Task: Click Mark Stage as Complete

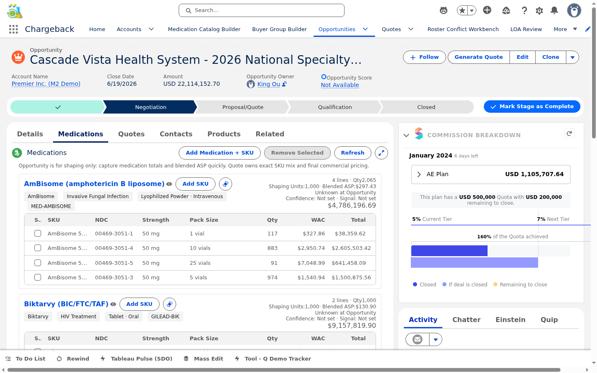Action: point(532,107)
